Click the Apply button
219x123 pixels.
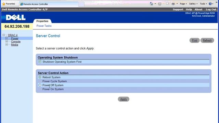[x=124, y=99]
